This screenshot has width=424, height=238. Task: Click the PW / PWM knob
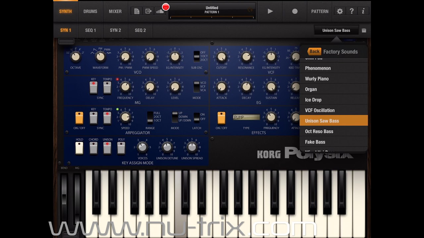(x=125, y=57)
